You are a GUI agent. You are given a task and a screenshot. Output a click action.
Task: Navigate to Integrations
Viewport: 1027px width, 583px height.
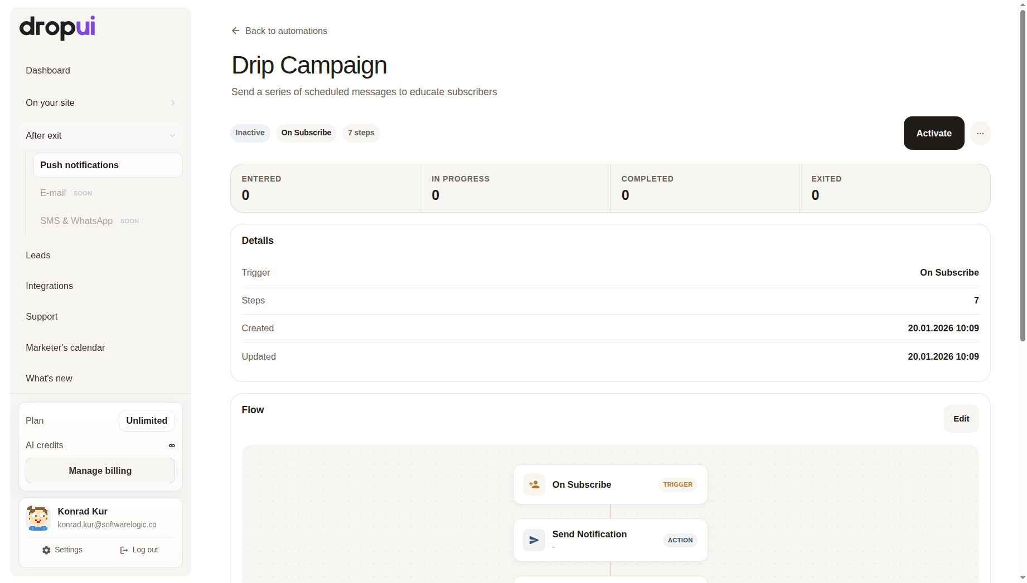pos(49,286)
